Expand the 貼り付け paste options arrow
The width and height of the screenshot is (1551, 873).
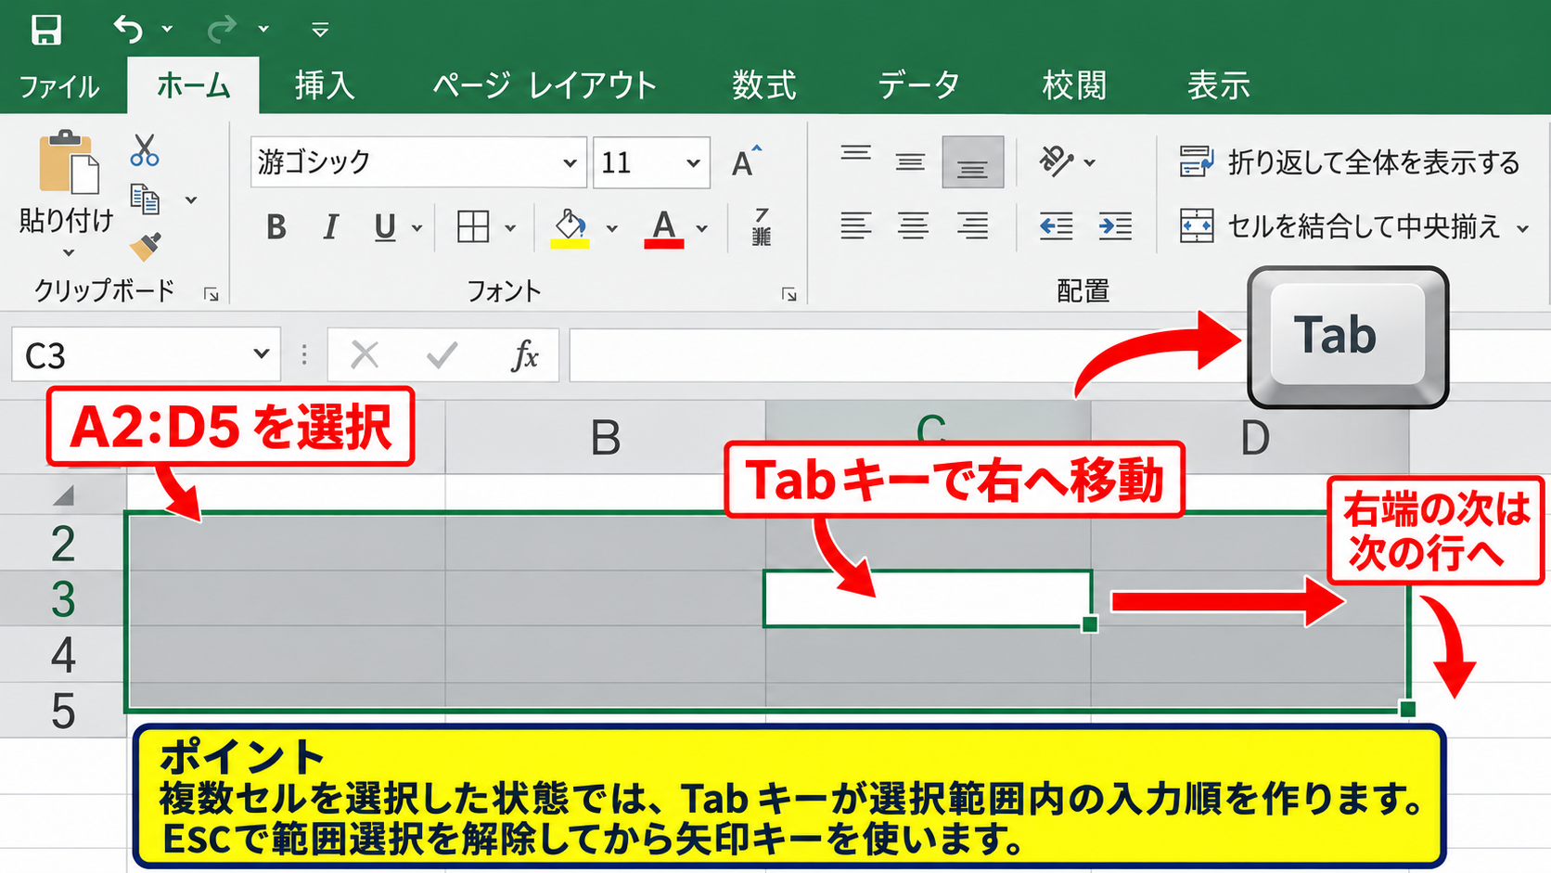tap(68, 252)
